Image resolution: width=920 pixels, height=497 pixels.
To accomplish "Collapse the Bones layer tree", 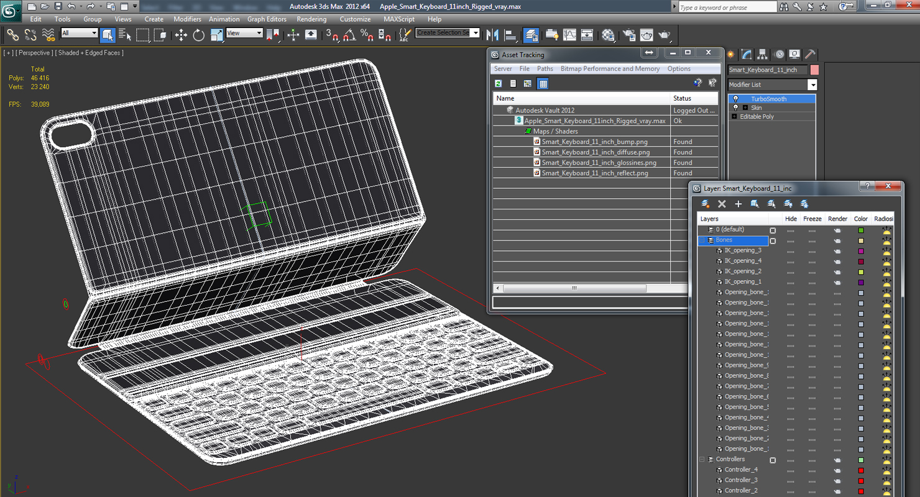I will tap(702, 240).
